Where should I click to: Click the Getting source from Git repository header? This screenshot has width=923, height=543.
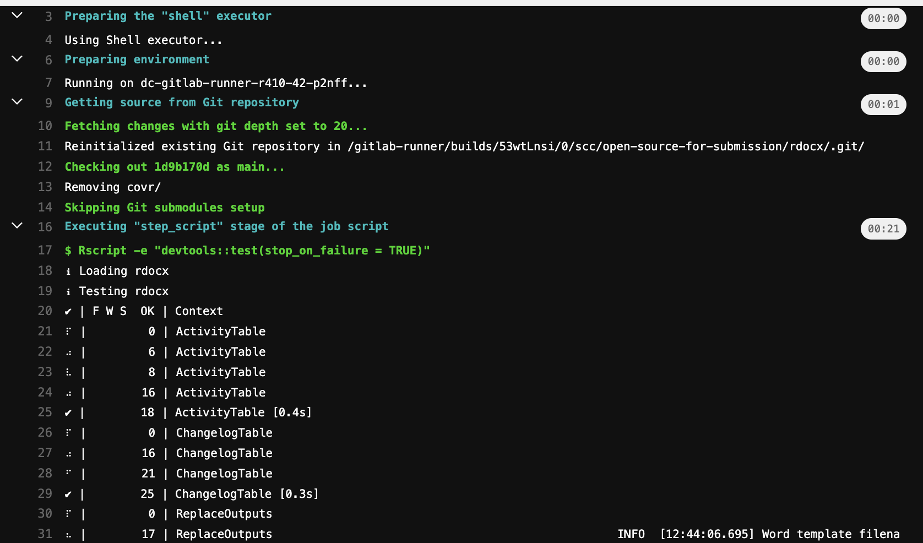pos(181,102)
